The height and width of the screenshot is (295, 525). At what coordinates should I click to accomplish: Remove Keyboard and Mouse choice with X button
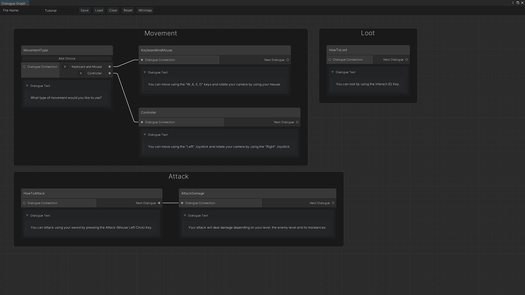coord(65,67)
